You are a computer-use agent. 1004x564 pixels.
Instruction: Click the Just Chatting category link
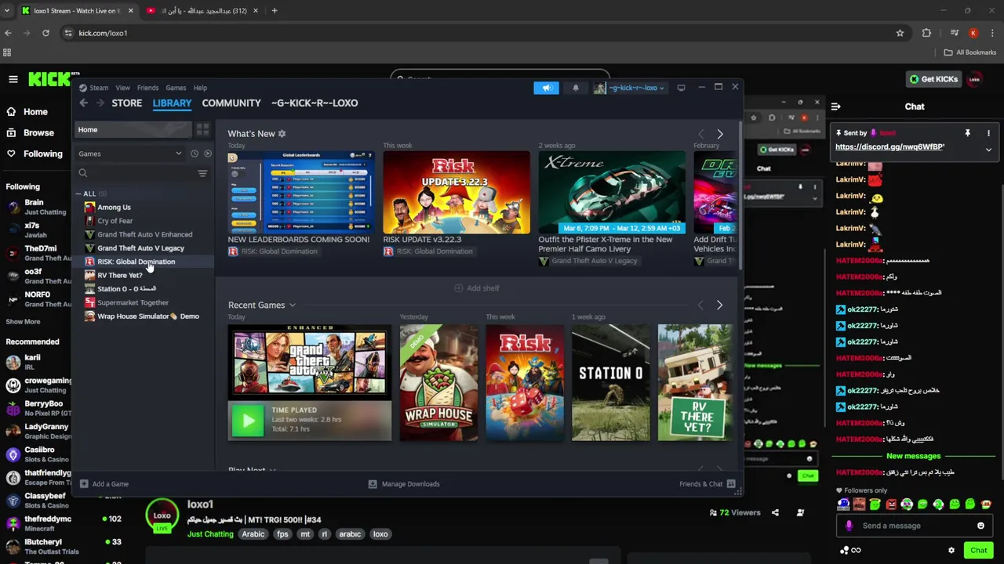pyautogui.click(x=210, y=534)
